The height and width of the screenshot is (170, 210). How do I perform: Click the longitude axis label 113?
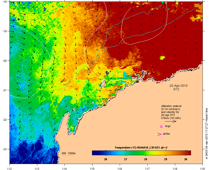(37, 168)
